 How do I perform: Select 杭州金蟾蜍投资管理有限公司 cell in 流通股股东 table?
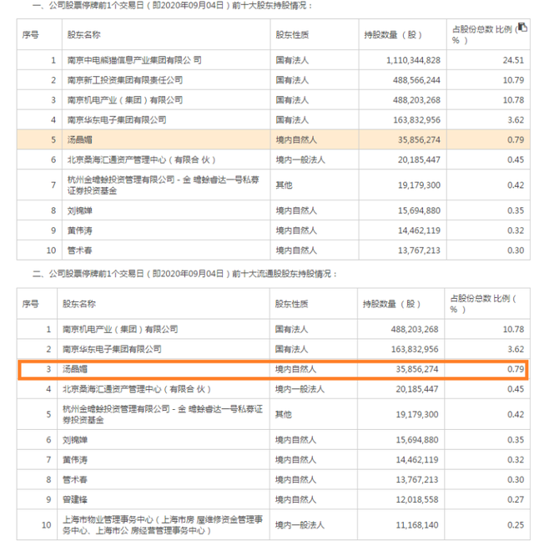coord(163,415)
